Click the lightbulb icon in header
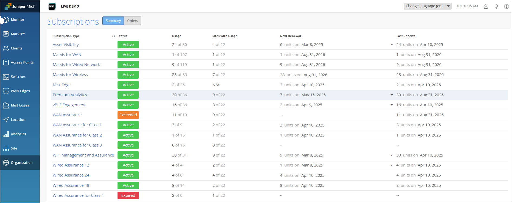Viewport: 512px width, 203px height. tap(496, 6)
